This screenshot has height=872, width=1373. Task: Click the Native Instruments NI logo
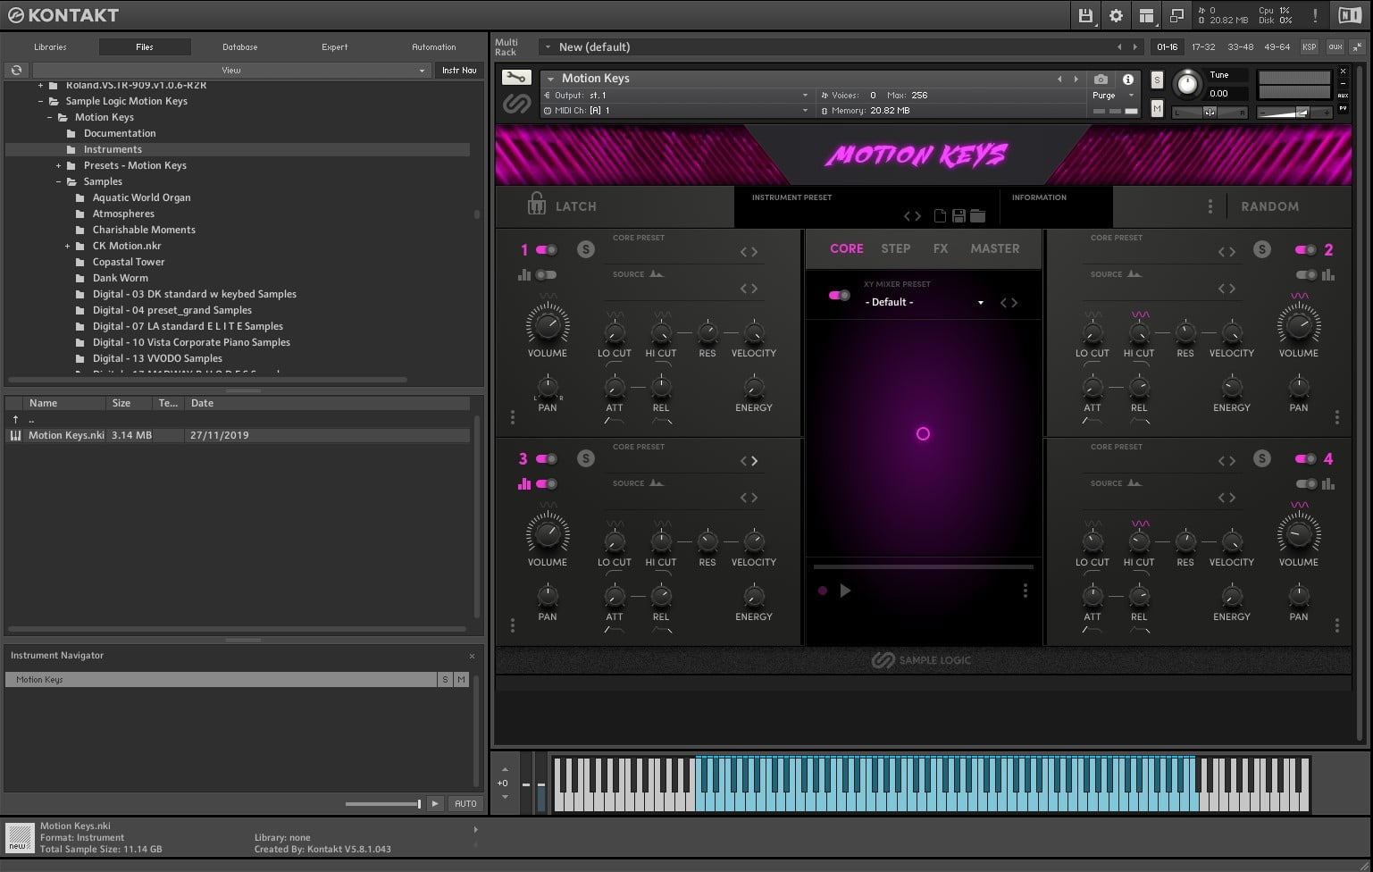[x=1349, y=15]
